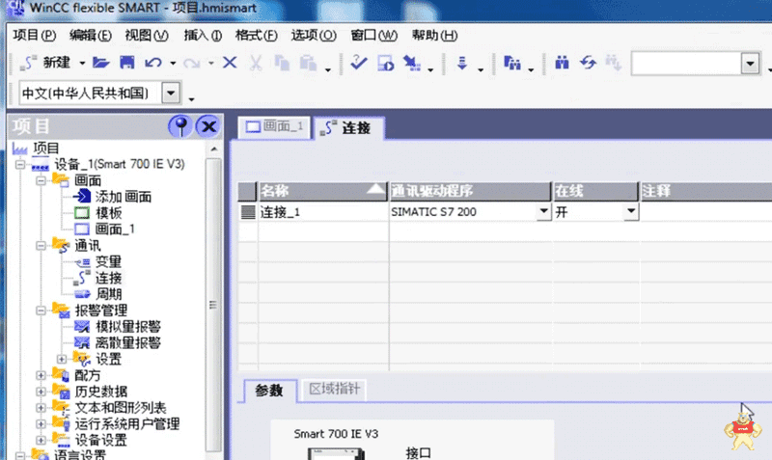Collapse the 画面 folder in the tree
The height and width of the screenshot is (460, 772).
(x=41, y=180)
